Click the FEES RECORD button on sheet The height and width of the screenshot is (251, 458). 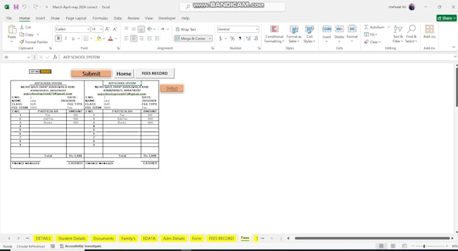tap(155, 73)
